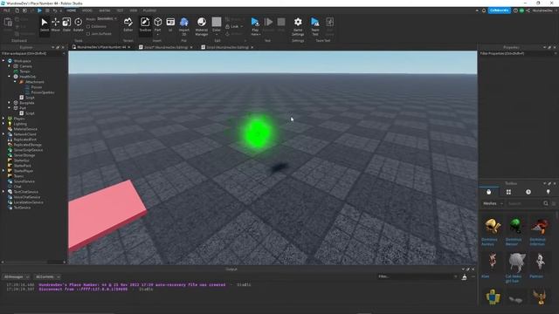Screen dimensions: 559x314
Task: Activate the Scale tool
Action: pos(66,25)
